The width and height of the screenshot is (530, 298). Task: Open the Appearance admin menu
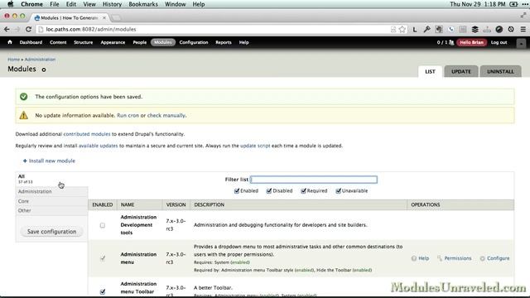pos(113,42)
